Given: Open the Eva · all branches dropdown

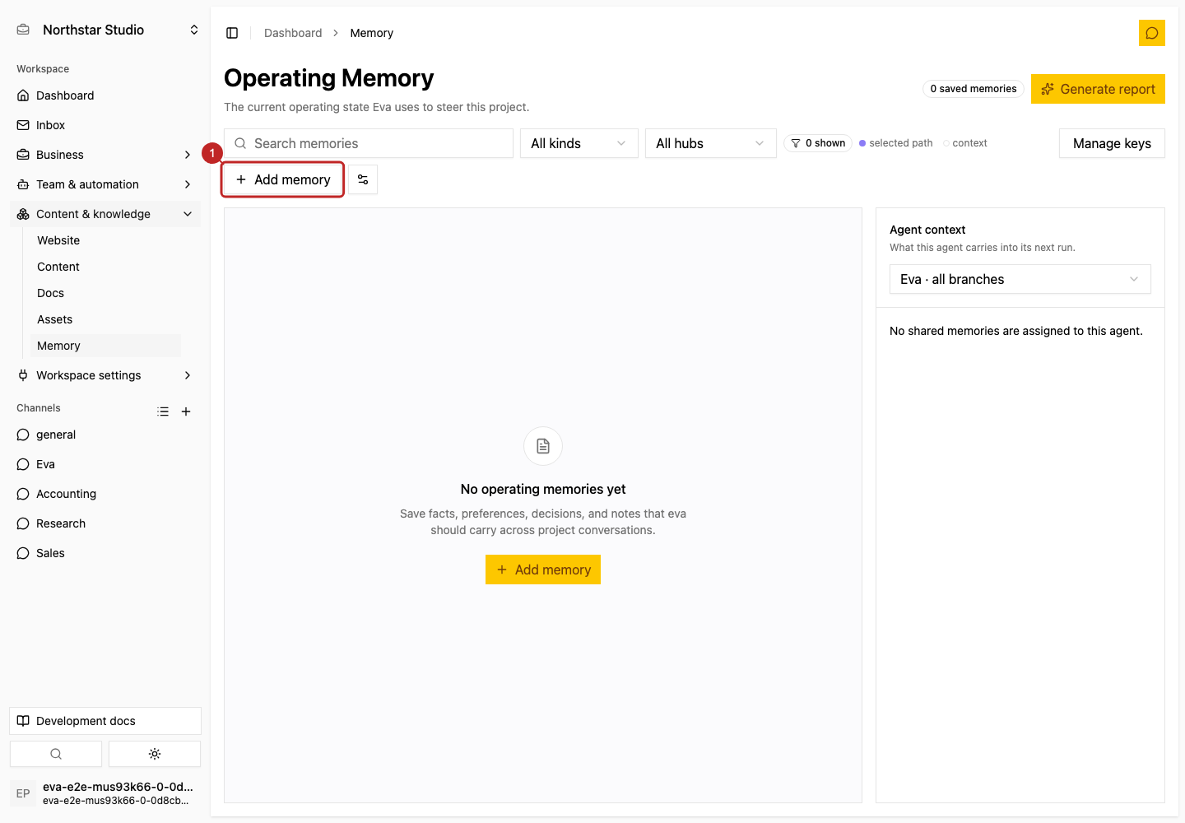Looking at the screenshot, I should click(1020, 279).
